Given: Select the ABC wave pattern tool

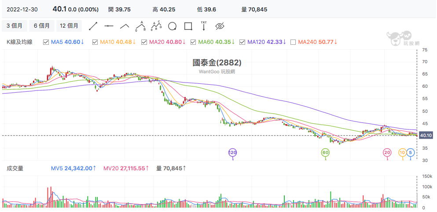Looking at the screenshot, I should tap(141, 26).
